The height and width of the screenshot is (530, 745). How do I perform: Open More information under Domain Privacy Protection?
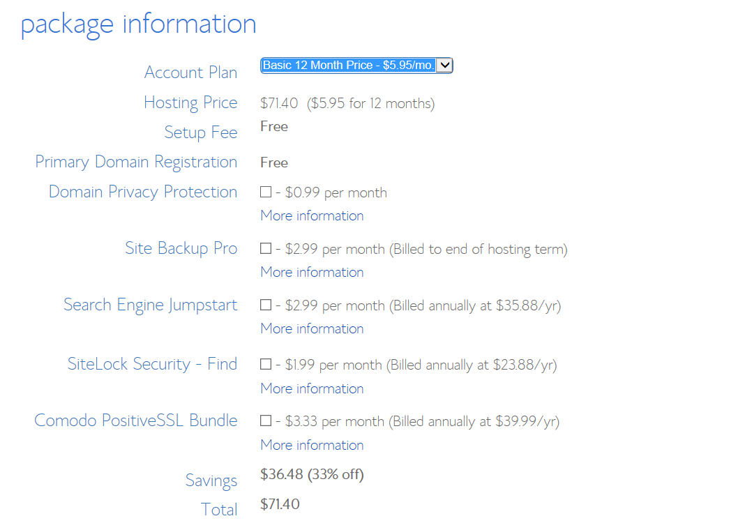coord(312,215)
